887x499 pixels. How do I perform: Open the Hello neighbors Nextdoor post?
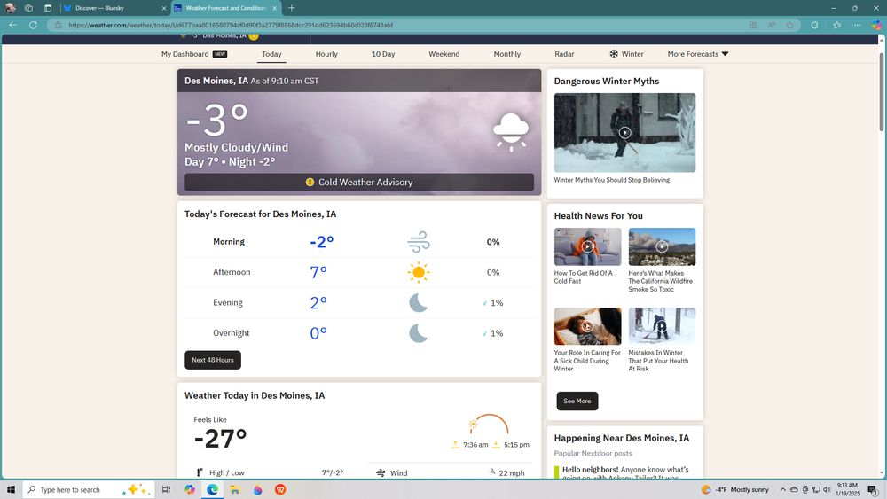tap(625, 473)
